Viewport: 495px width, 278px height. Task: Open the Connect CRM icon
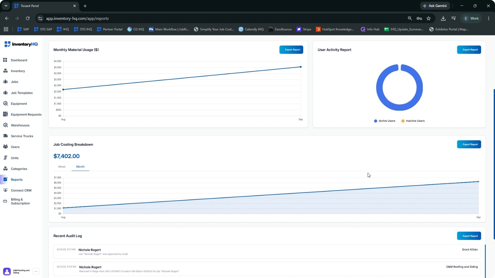[5, 190]
